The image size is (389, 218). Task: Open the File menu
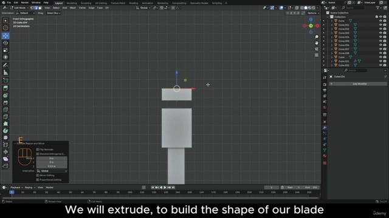tap(9, 2)
